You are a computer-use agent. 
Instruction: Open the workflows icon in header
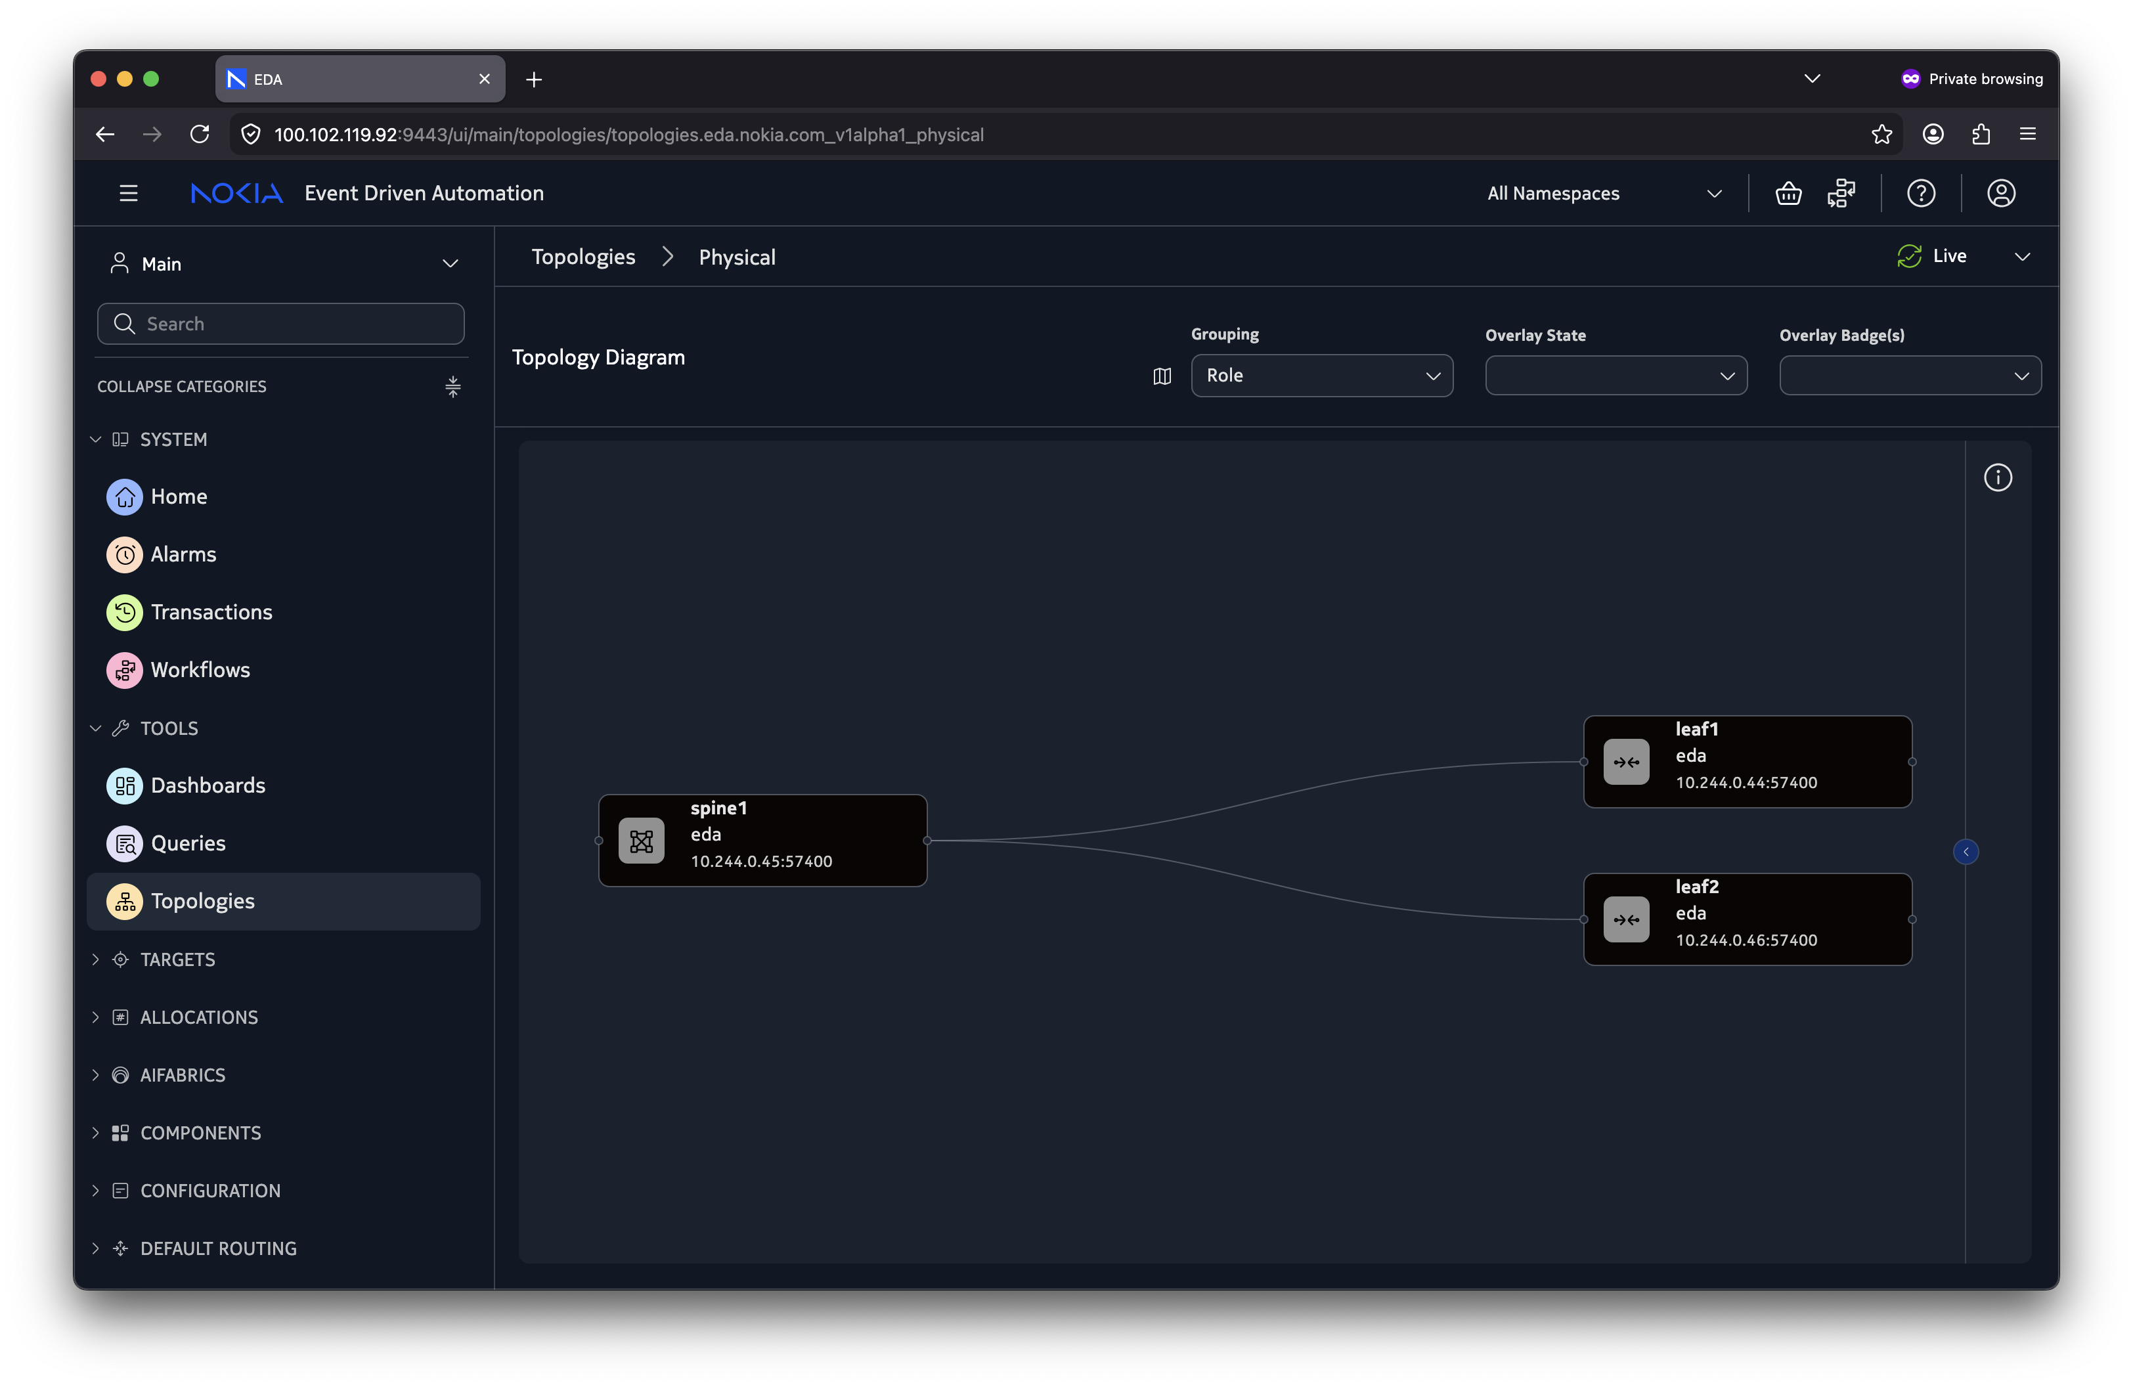(x=1841, y=194)
